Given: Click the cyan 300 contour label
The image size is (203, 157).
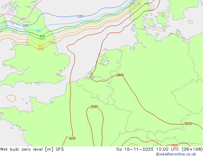Looking at the screenshot, I should click(38, 31).
